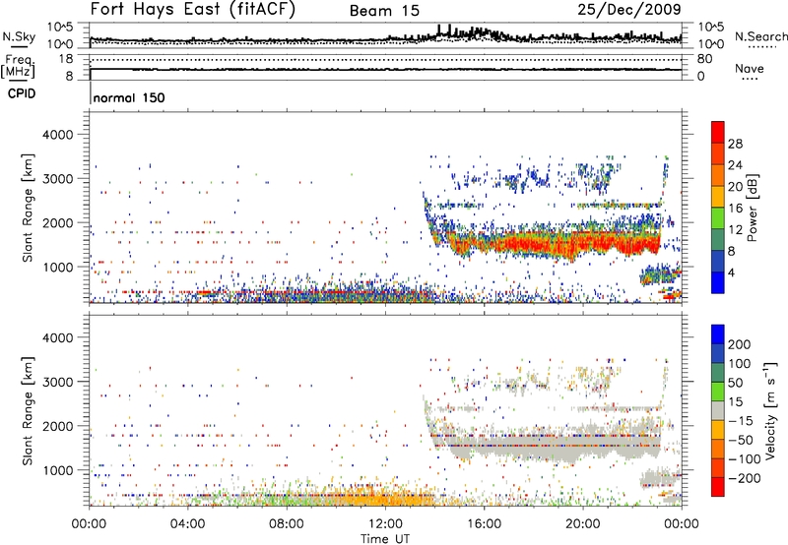Click the power panel 'Slant Range [km]' label
Image resolution: width=788 pixels, height=545 pixels.
(x=28, y=208)
